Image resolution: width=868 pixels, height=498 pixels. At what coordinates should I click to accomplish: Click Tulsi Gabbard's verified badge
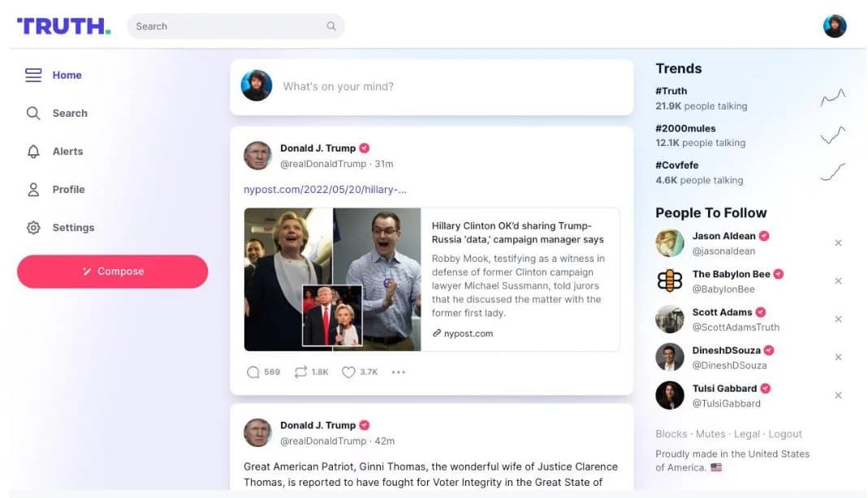click(765, 389)
